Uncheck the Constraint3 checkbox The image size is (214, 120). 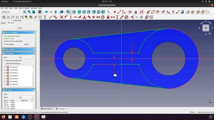tap(5, 73)
